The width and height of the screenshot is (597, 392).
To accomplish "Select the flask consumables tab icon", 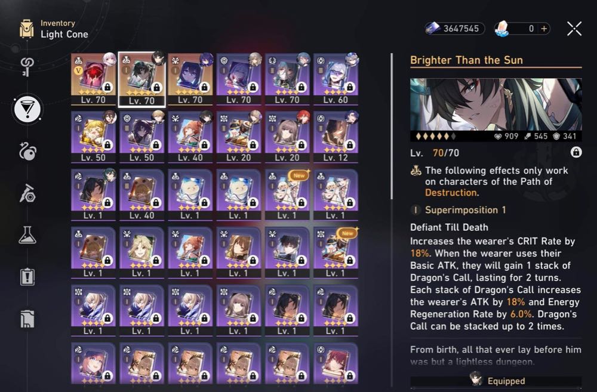I will (x=27, y=235).
